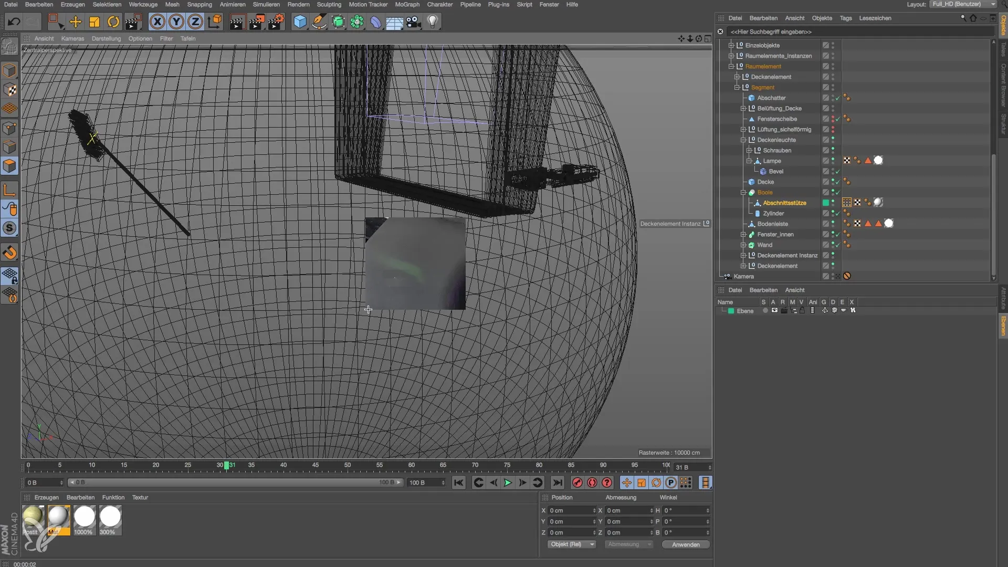This screenshot has height=567, width=1008.
Task: Collapse the Raumelement tree node
Action: coord(731,66)
